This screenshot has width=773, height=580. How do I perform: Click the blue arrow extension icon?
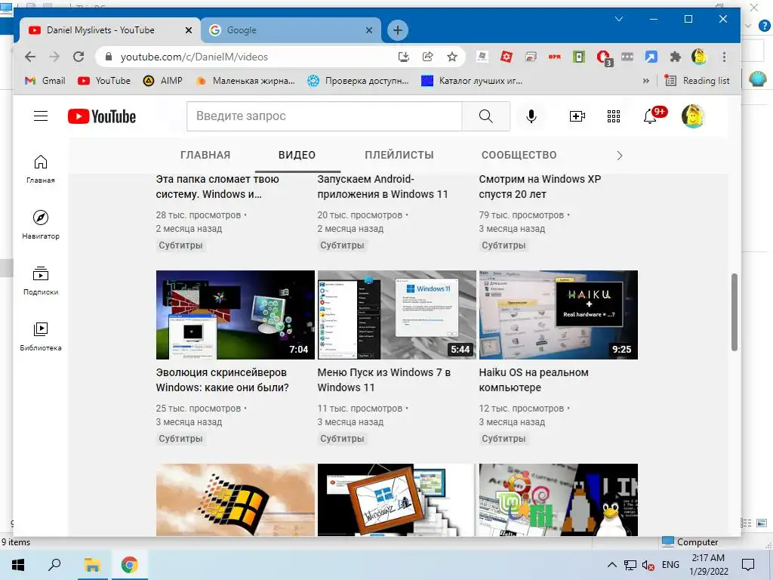tap(651, 57)
